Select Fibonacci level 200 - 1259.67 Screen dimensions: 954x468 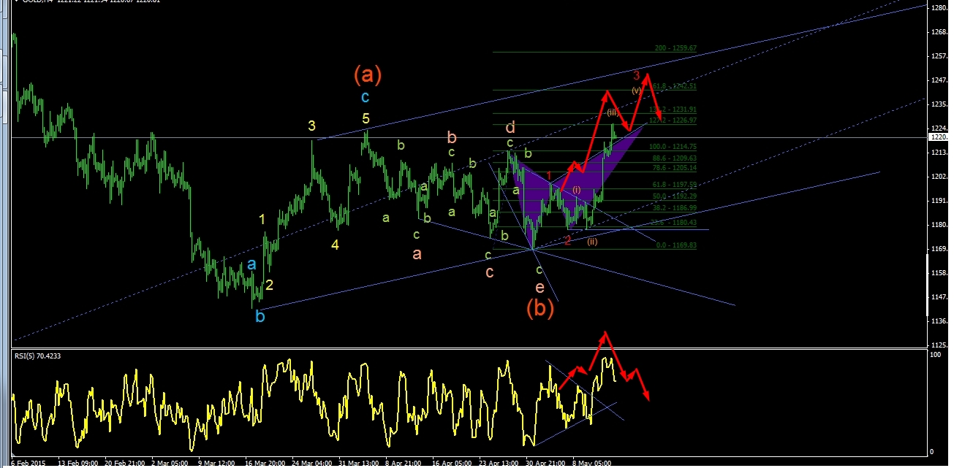click(x=676, y=48)
